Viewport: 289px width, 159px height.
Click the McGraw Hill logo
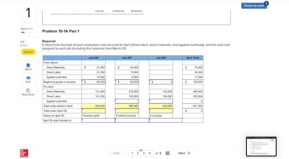point(24,153)
